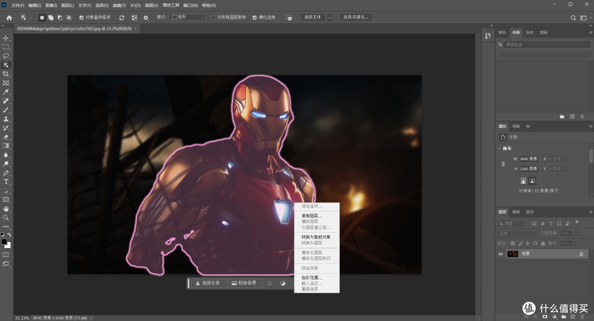
Task: Choose Subtract from Selection mode button
Action: [60, 18]
